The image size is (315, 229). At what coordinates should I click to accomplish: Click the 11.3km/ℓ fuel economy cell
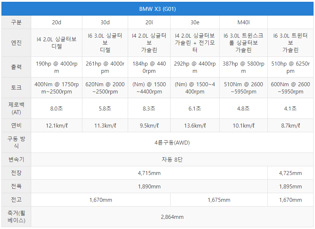click(105, 125)
